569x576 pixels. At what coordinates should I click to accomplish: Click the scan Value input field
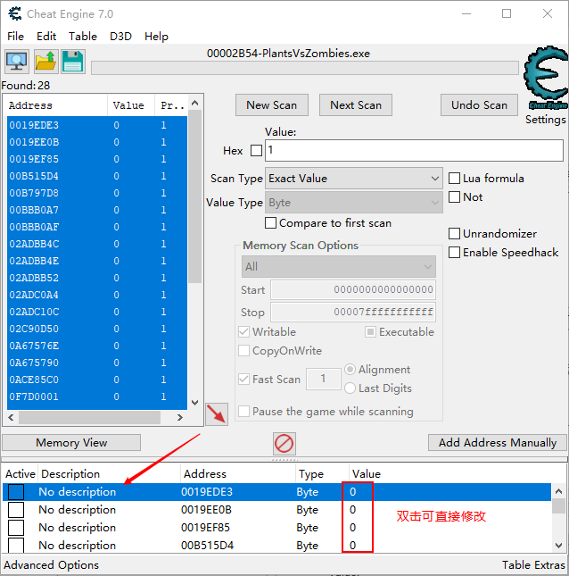(414, 150)
